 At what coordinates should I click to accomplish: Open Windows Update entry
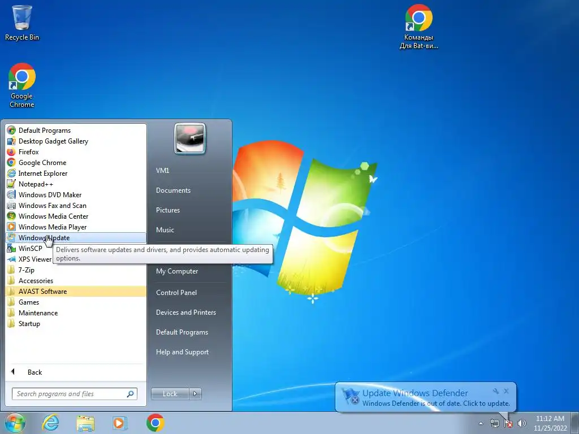pos(76,238)
